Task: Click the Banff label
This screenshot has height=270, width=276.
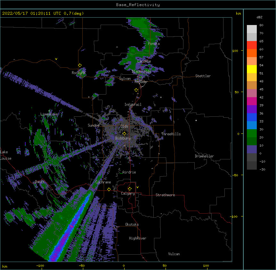Action: coord(40,182)
